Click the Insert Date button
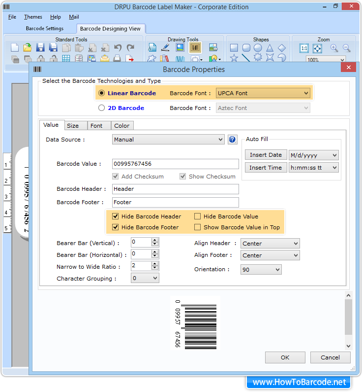Screen dimensions: 362x392 tap(266, 155)
